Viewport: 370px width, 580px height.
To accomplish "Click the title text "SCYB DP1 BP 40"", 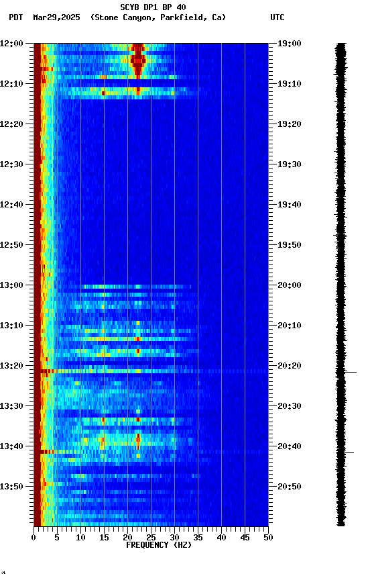I will pyautogui.click(x=153, y=7).
